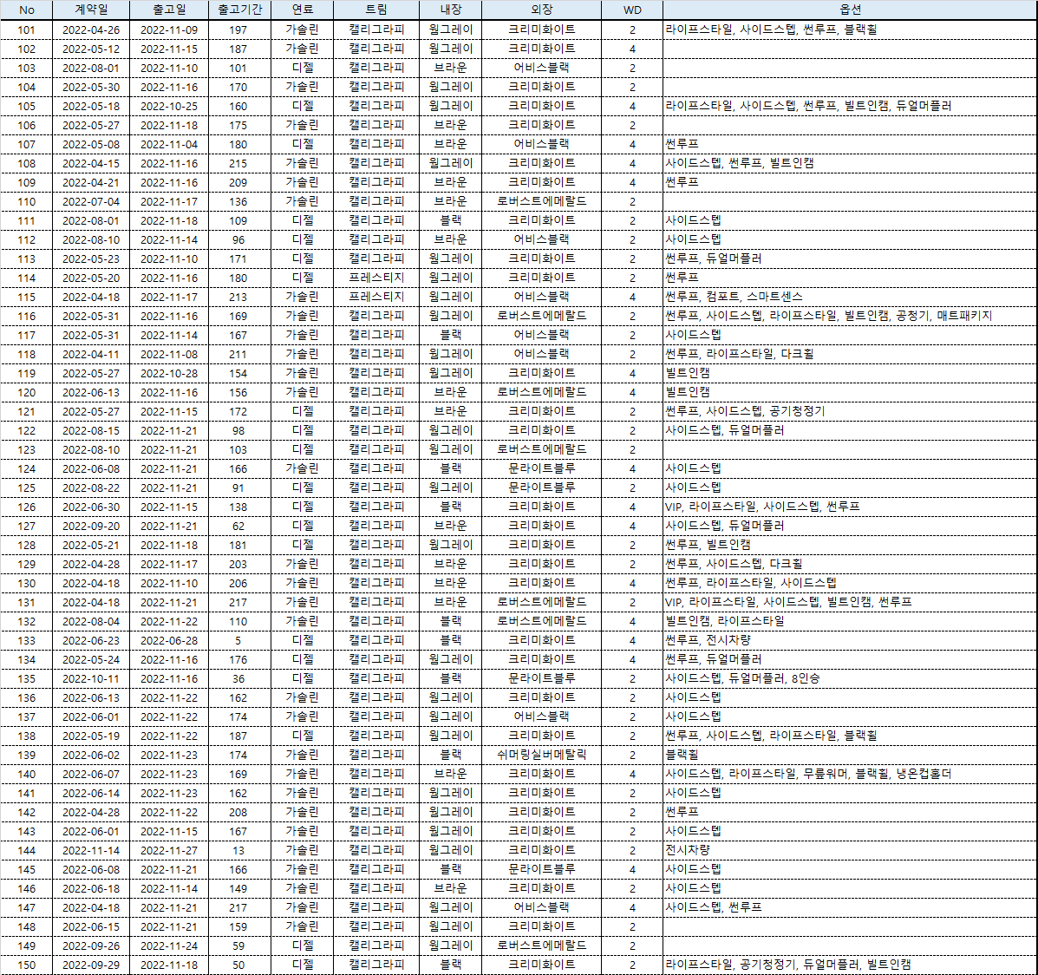The height and width of the screenshot is (975, 1038).
Task: Click 쉬머링실버메탈릭 exterior cell
Action: coord(541,755)
